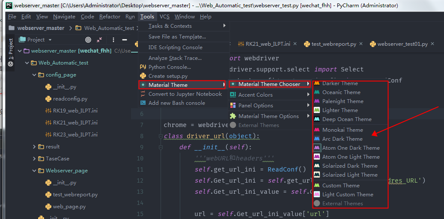Click the Custom Theme icon
444x219 pixels.
317,186
